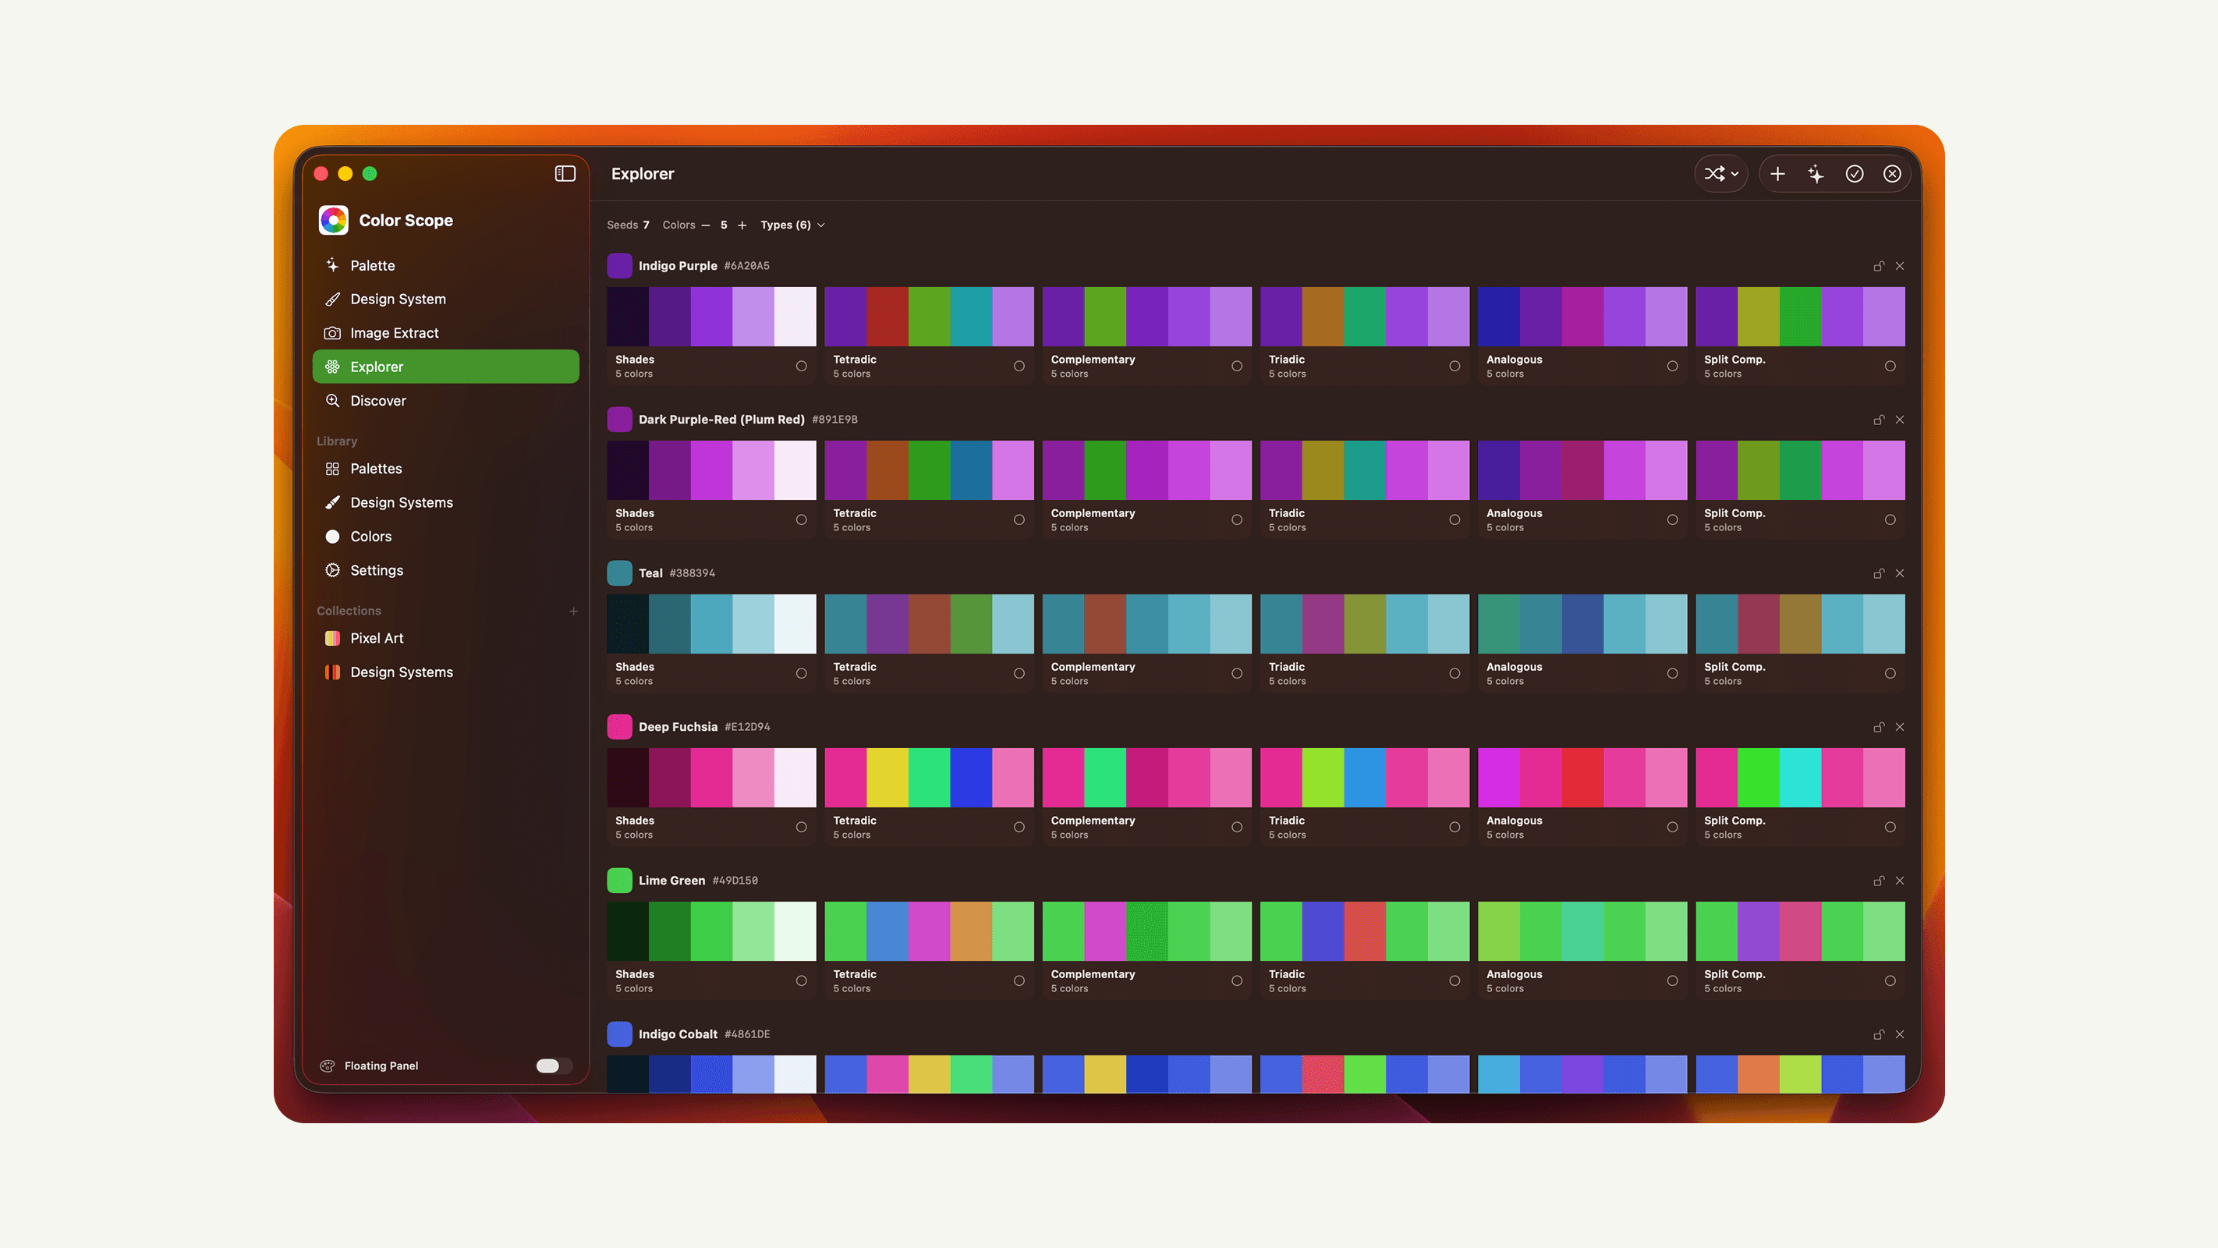Toggle the Floating Panel switch
2218x1248 pixels.
(x=554, y=1066)
